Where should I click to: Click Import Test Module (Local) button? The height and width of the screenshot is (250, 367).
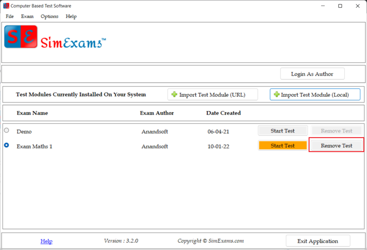click(315, 94)
